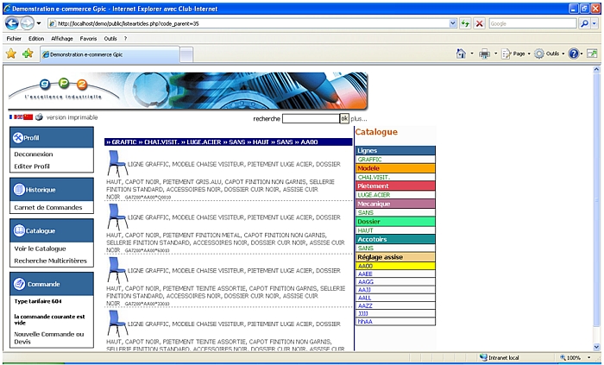The image size is (604, 365).
Task: Click the printer icon for version imprimable
Action: 39,117
